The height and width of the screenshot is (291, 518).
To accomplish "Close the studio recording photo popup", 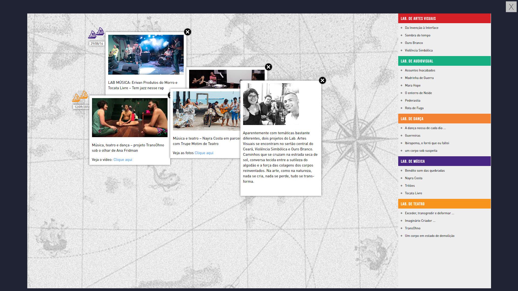I will (268, 67).
